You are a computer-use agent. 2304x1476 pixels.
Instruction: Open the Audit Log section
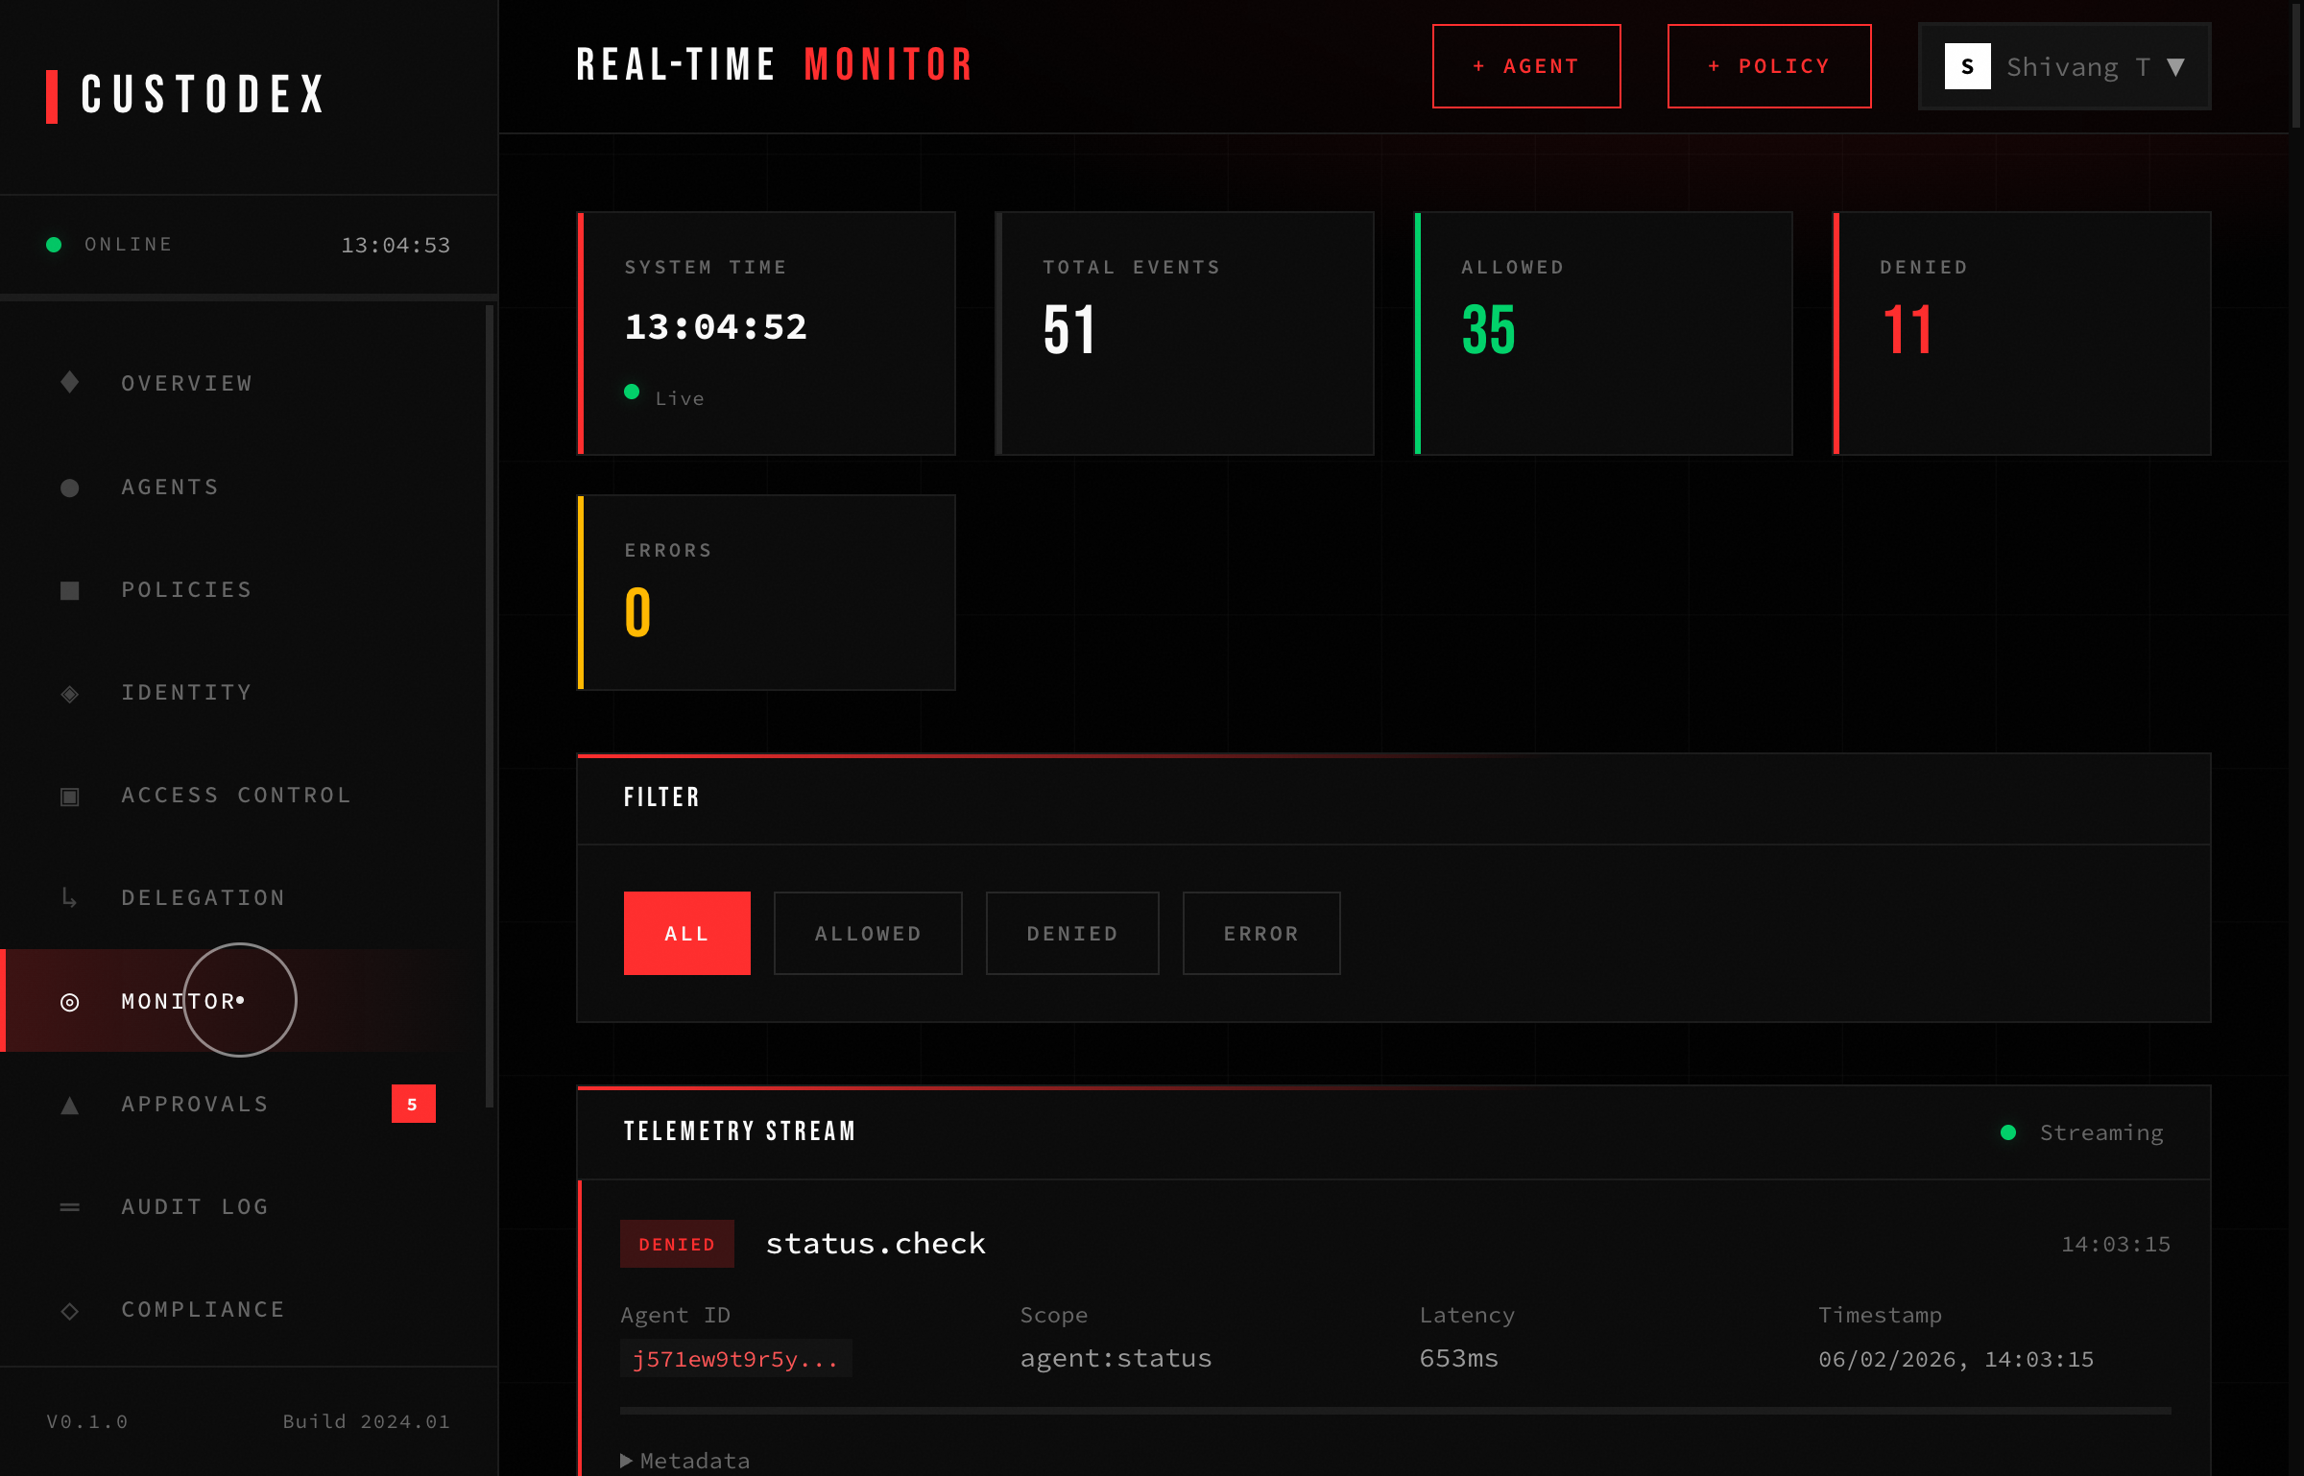pos(194,1206)
